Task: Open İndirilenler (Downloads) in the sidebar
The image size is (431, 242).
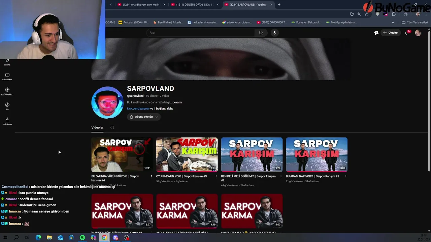Action: 7,121
